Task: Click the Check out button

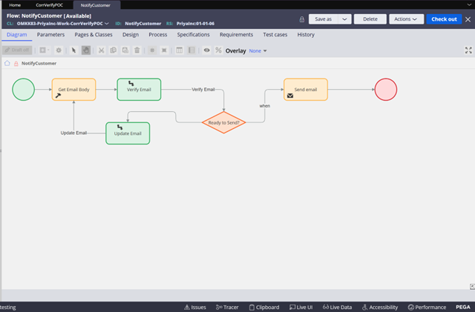Action: [x=444, y=19]
